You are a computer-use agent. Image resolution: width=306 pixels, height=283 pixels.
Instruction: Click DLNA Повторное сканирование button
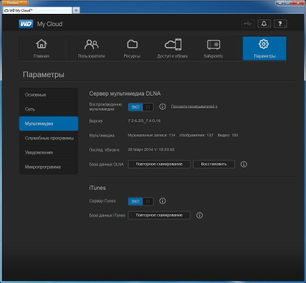(x=159, y=164)
